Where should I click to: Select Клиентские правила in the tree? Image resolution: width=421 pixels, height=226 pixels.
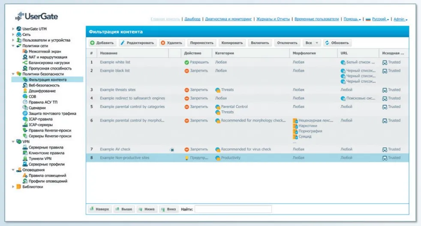pyautogui.click(x=46, y=153)
